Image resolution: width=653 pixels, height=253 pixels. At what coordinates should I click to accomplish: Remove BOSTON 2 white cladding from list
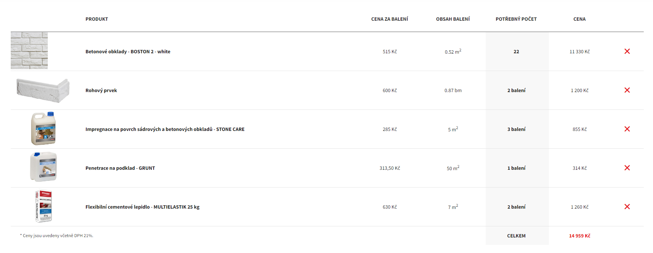point(627,51)
